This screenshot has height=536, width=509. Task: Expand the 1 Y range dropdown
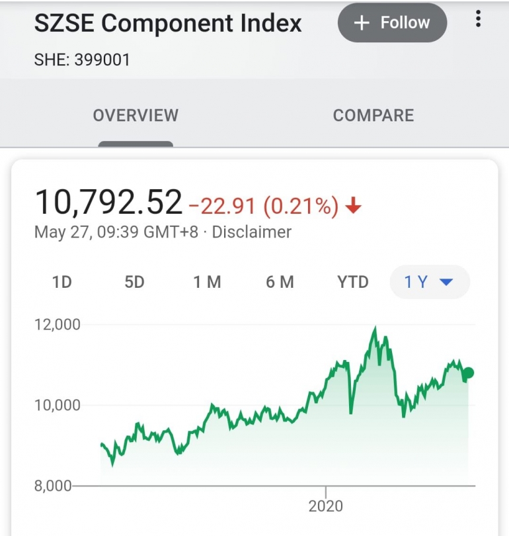pos(430,283)
